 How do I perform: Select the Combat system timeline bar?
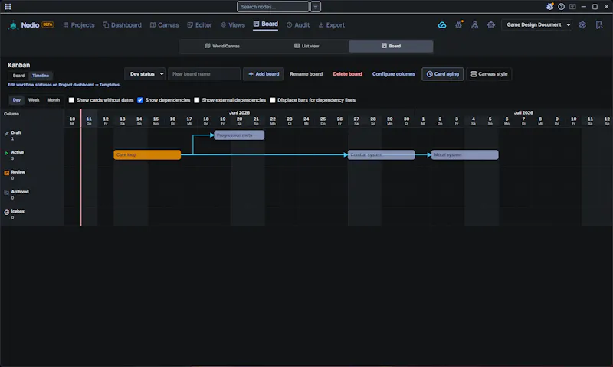click(x=381, y=155)
